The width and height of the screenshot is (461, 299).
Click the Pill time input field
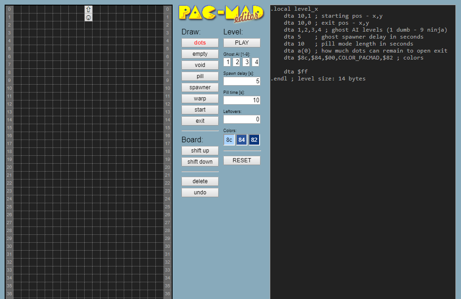click(241, 100)
